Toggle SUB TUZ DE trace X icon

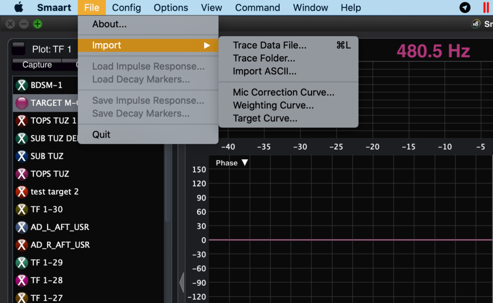click(x=22, y=139)
